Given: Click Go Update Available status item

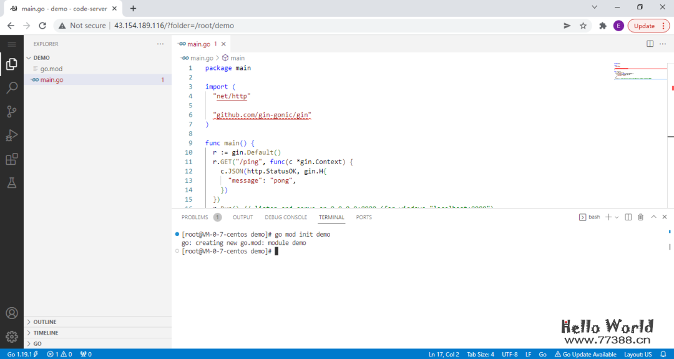Looking at the screenshot, I should (585, 354).
